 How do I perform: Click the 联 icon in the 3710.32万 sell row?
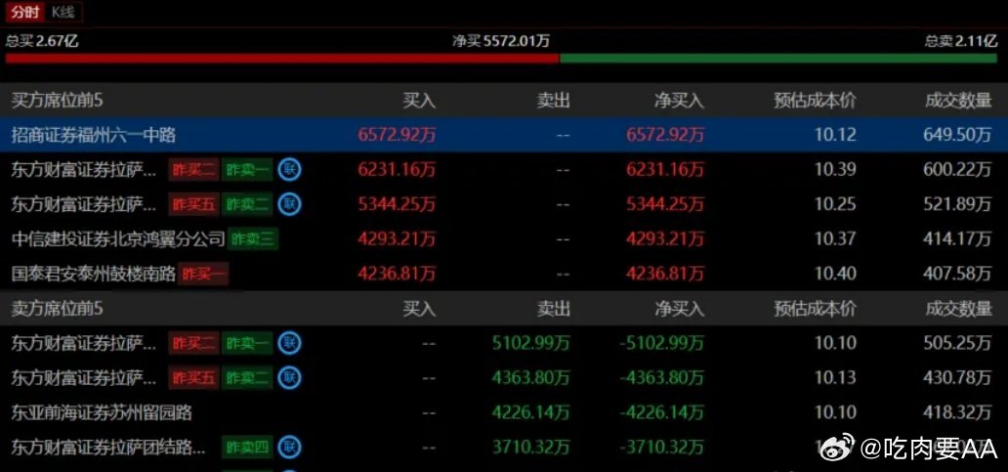point(289,446)
